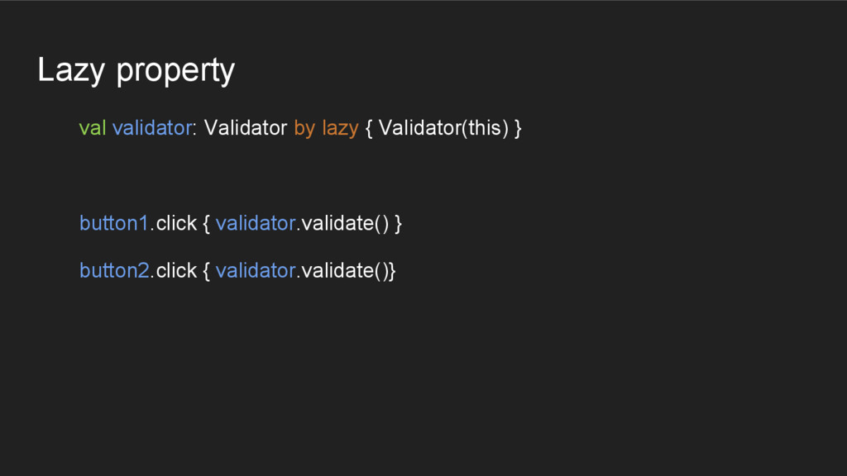Click blue "validator" on the button2 line
Viewport: 847px width, 476px height.
256,271
